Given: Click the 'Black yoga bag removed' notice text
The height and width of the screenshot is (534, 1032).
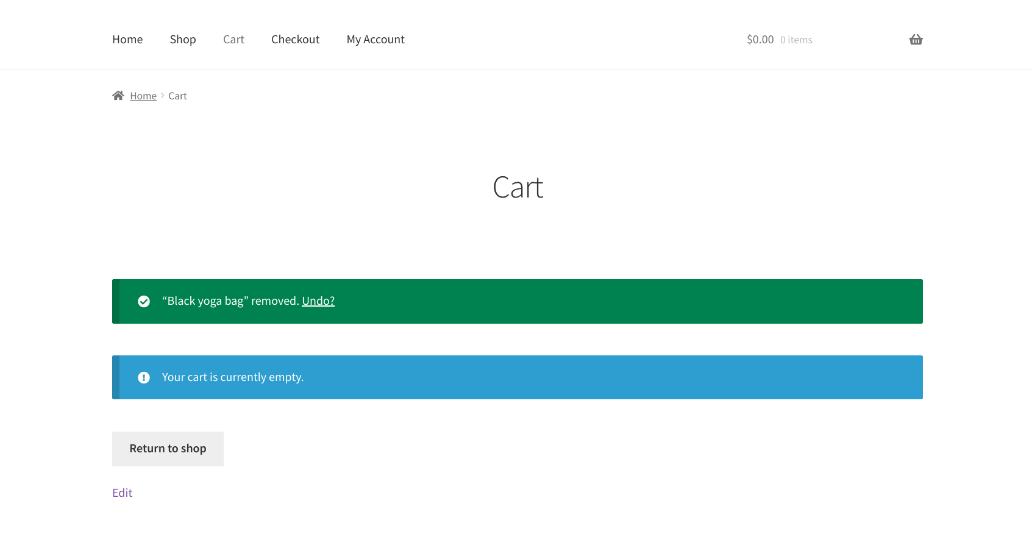Looking at the screenshot, I should click(x=230, y=301).
